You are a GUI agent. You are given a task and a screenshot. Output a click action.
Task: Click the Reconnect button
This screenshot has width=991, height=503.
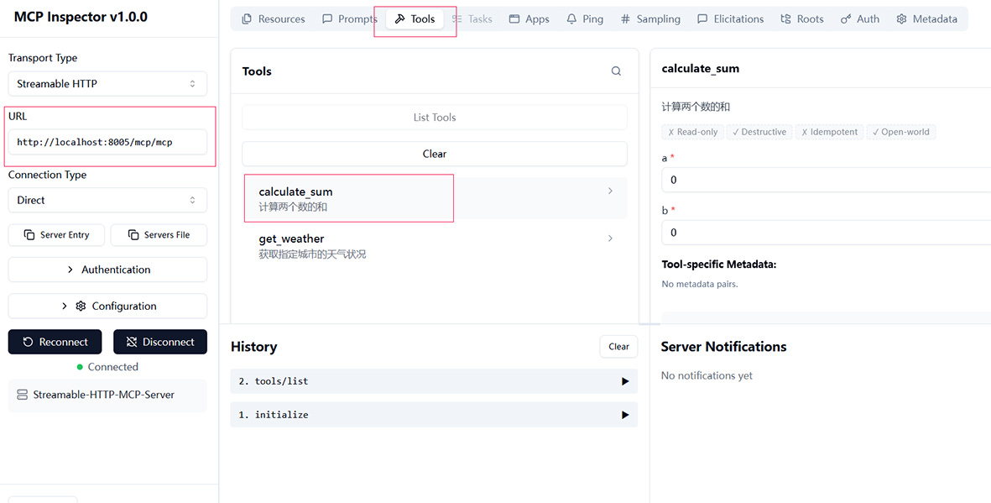[55, 342]
